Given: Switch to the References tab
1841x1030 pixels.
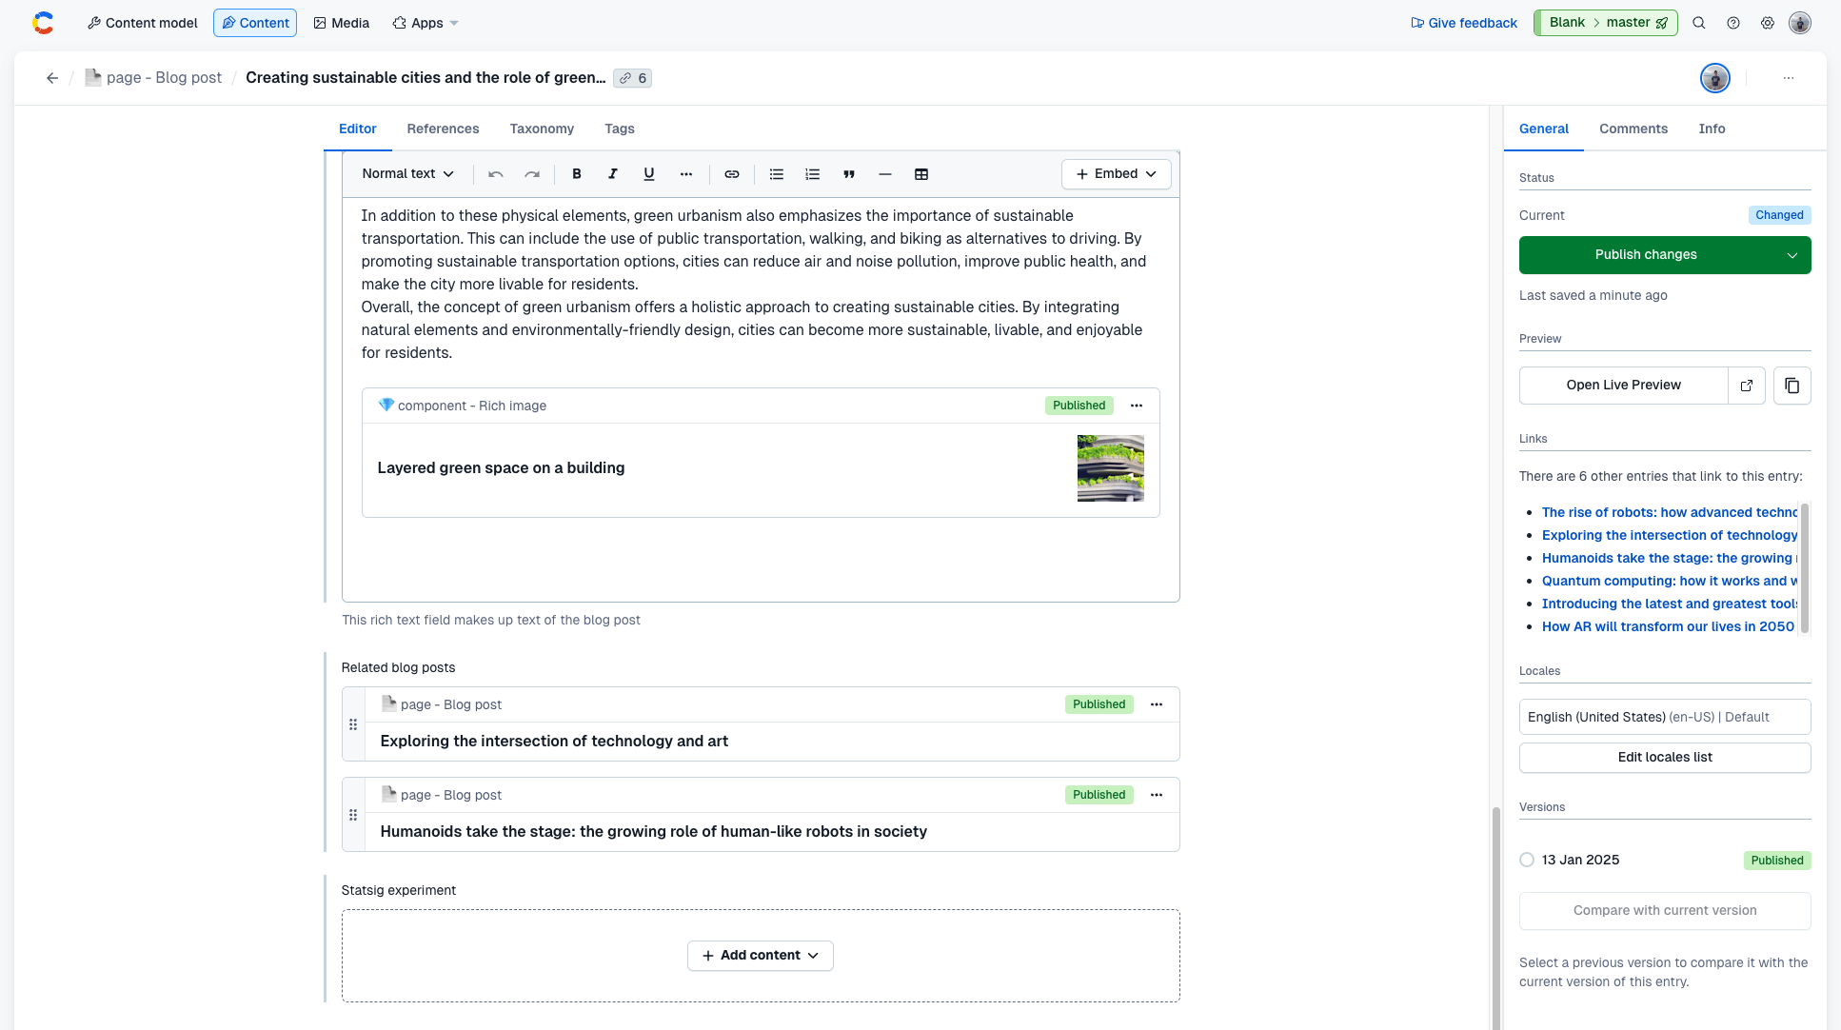Looking at the screenshot, I should [x=443, y=129].
